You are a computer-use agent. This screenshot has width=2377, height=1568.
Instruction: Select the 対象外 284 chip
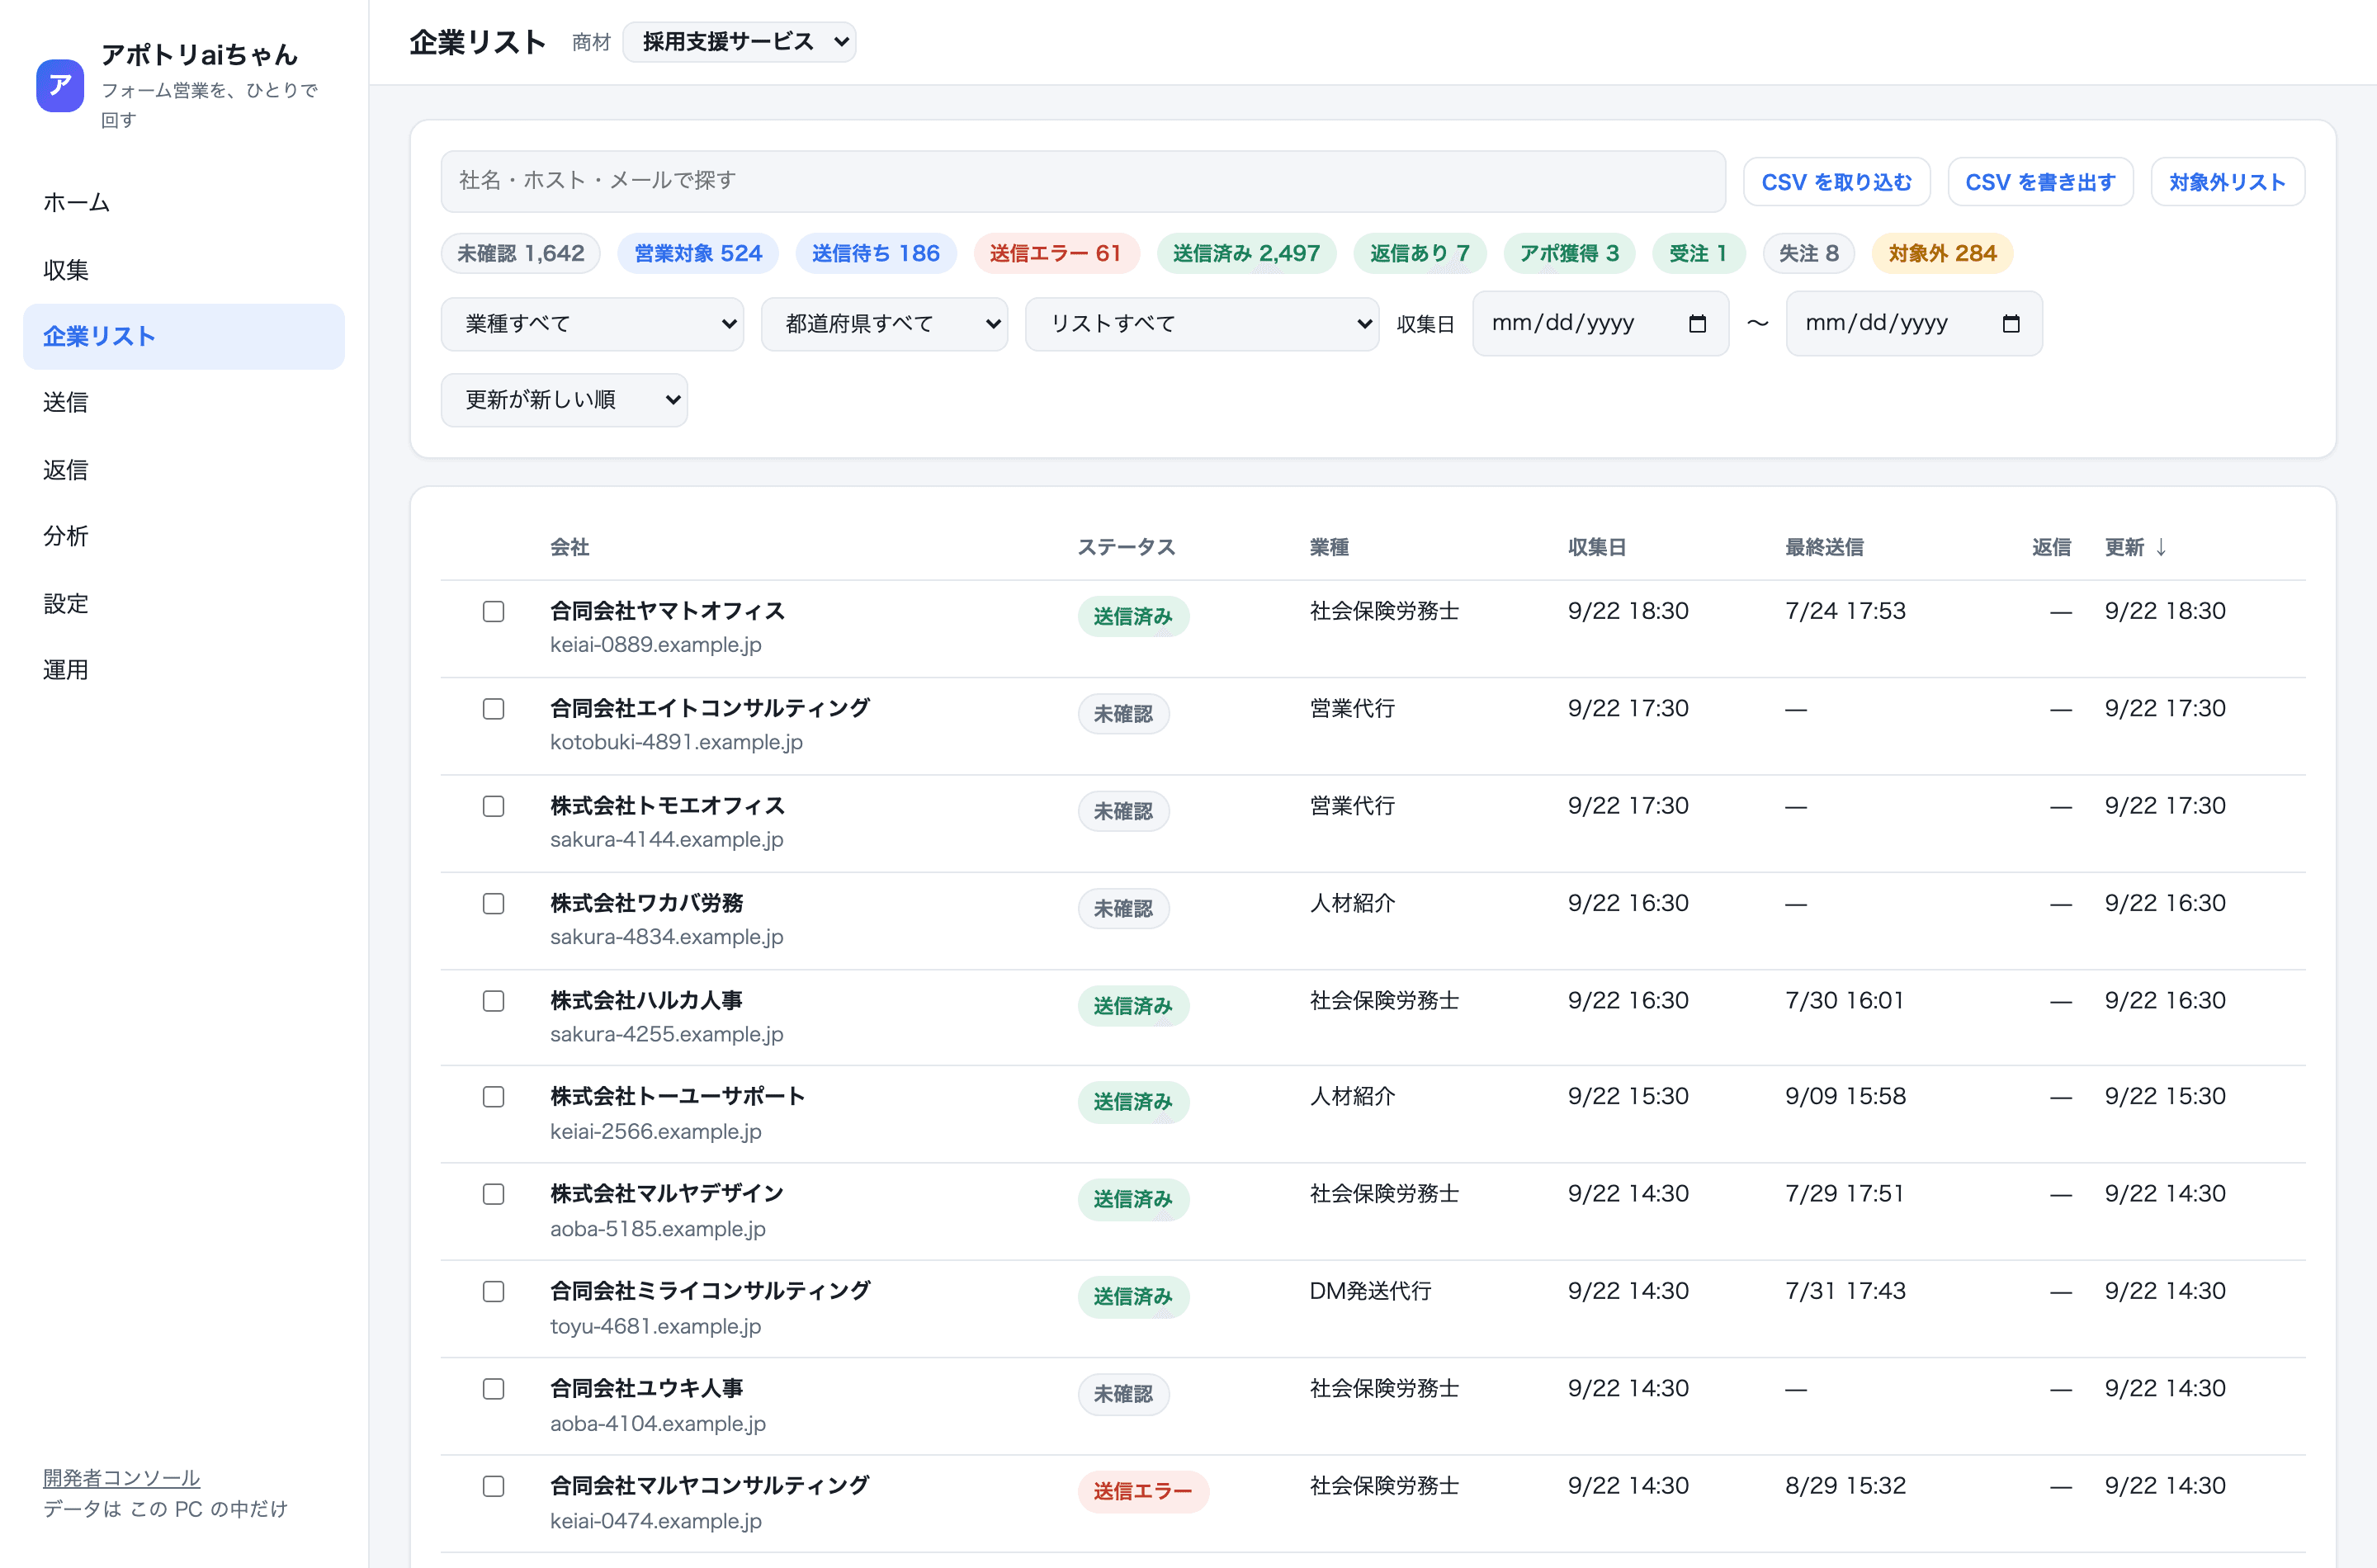[1942, 254]
